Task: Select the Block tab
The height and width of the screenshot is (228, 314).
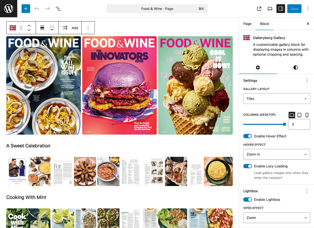Action: pyautogui.click(x=264, y=24)
